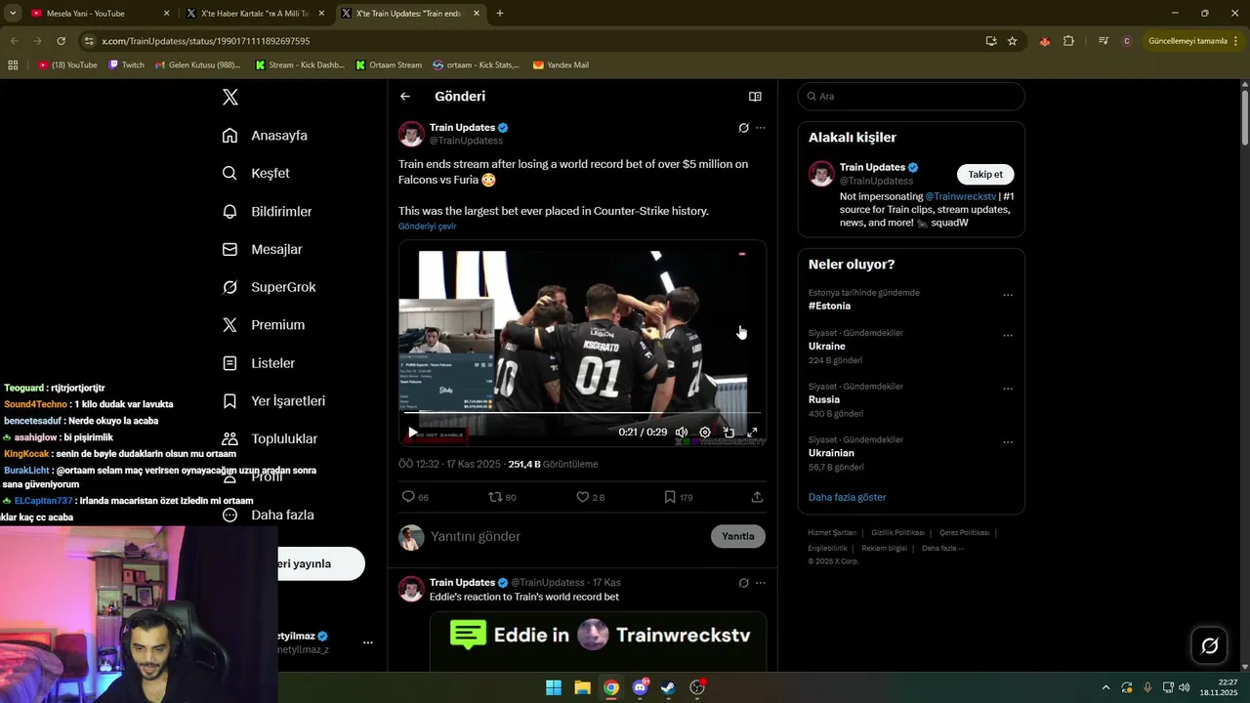The image size is (1250, 703).
Task: Open Train Updates profile avatar on main post
Action: [x=411, y=134]
